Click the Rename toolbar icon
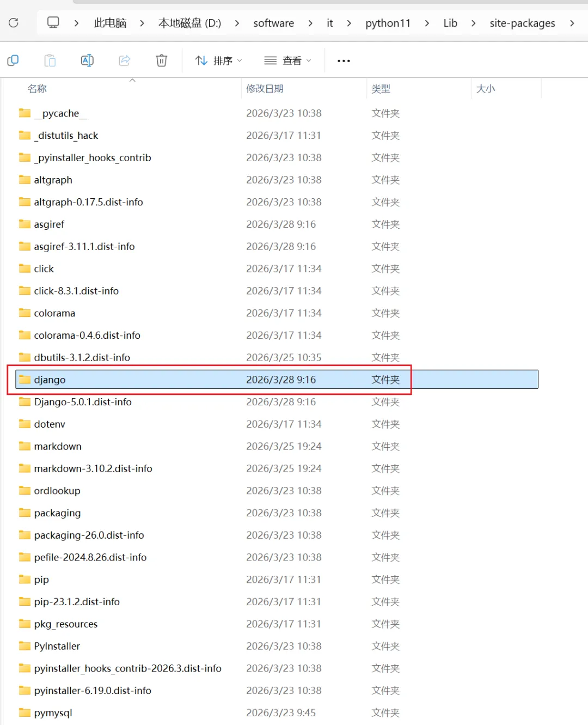Viewport: 588px width, 725px height. (87, 60)
